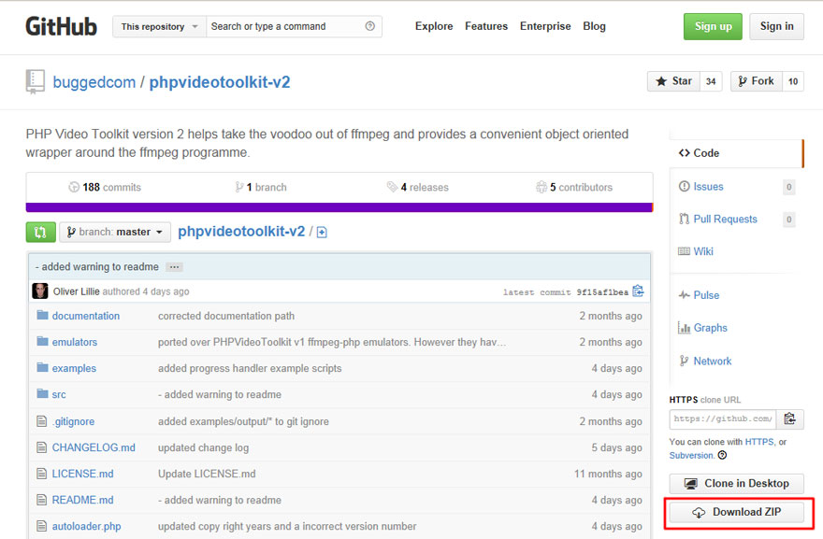Open the Graphs tab
The image size is (823, 539).
click(710, 328)
